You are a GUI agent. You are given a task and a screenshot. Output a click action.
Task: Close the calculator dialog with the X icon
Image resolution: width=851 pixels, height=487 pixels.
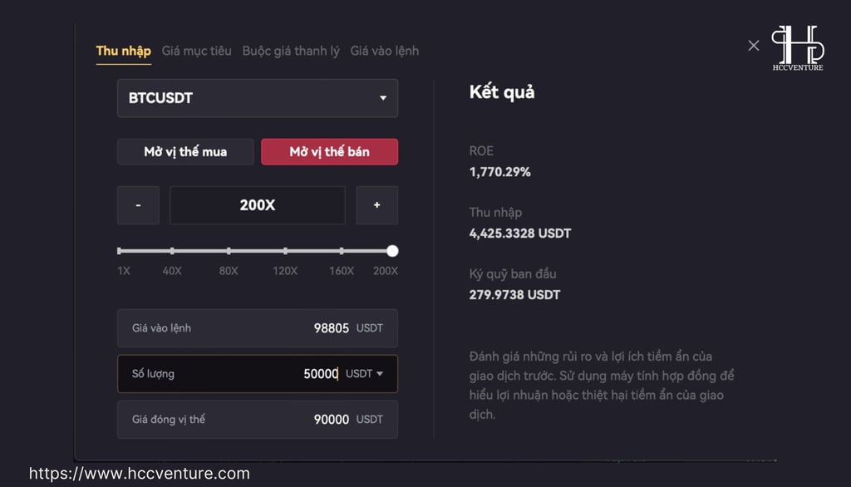753,46
